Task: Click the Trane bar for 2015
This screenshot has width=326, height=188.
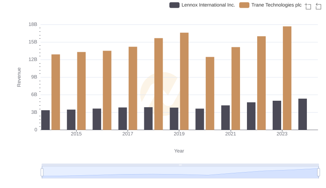Action: tap(81, 91)
